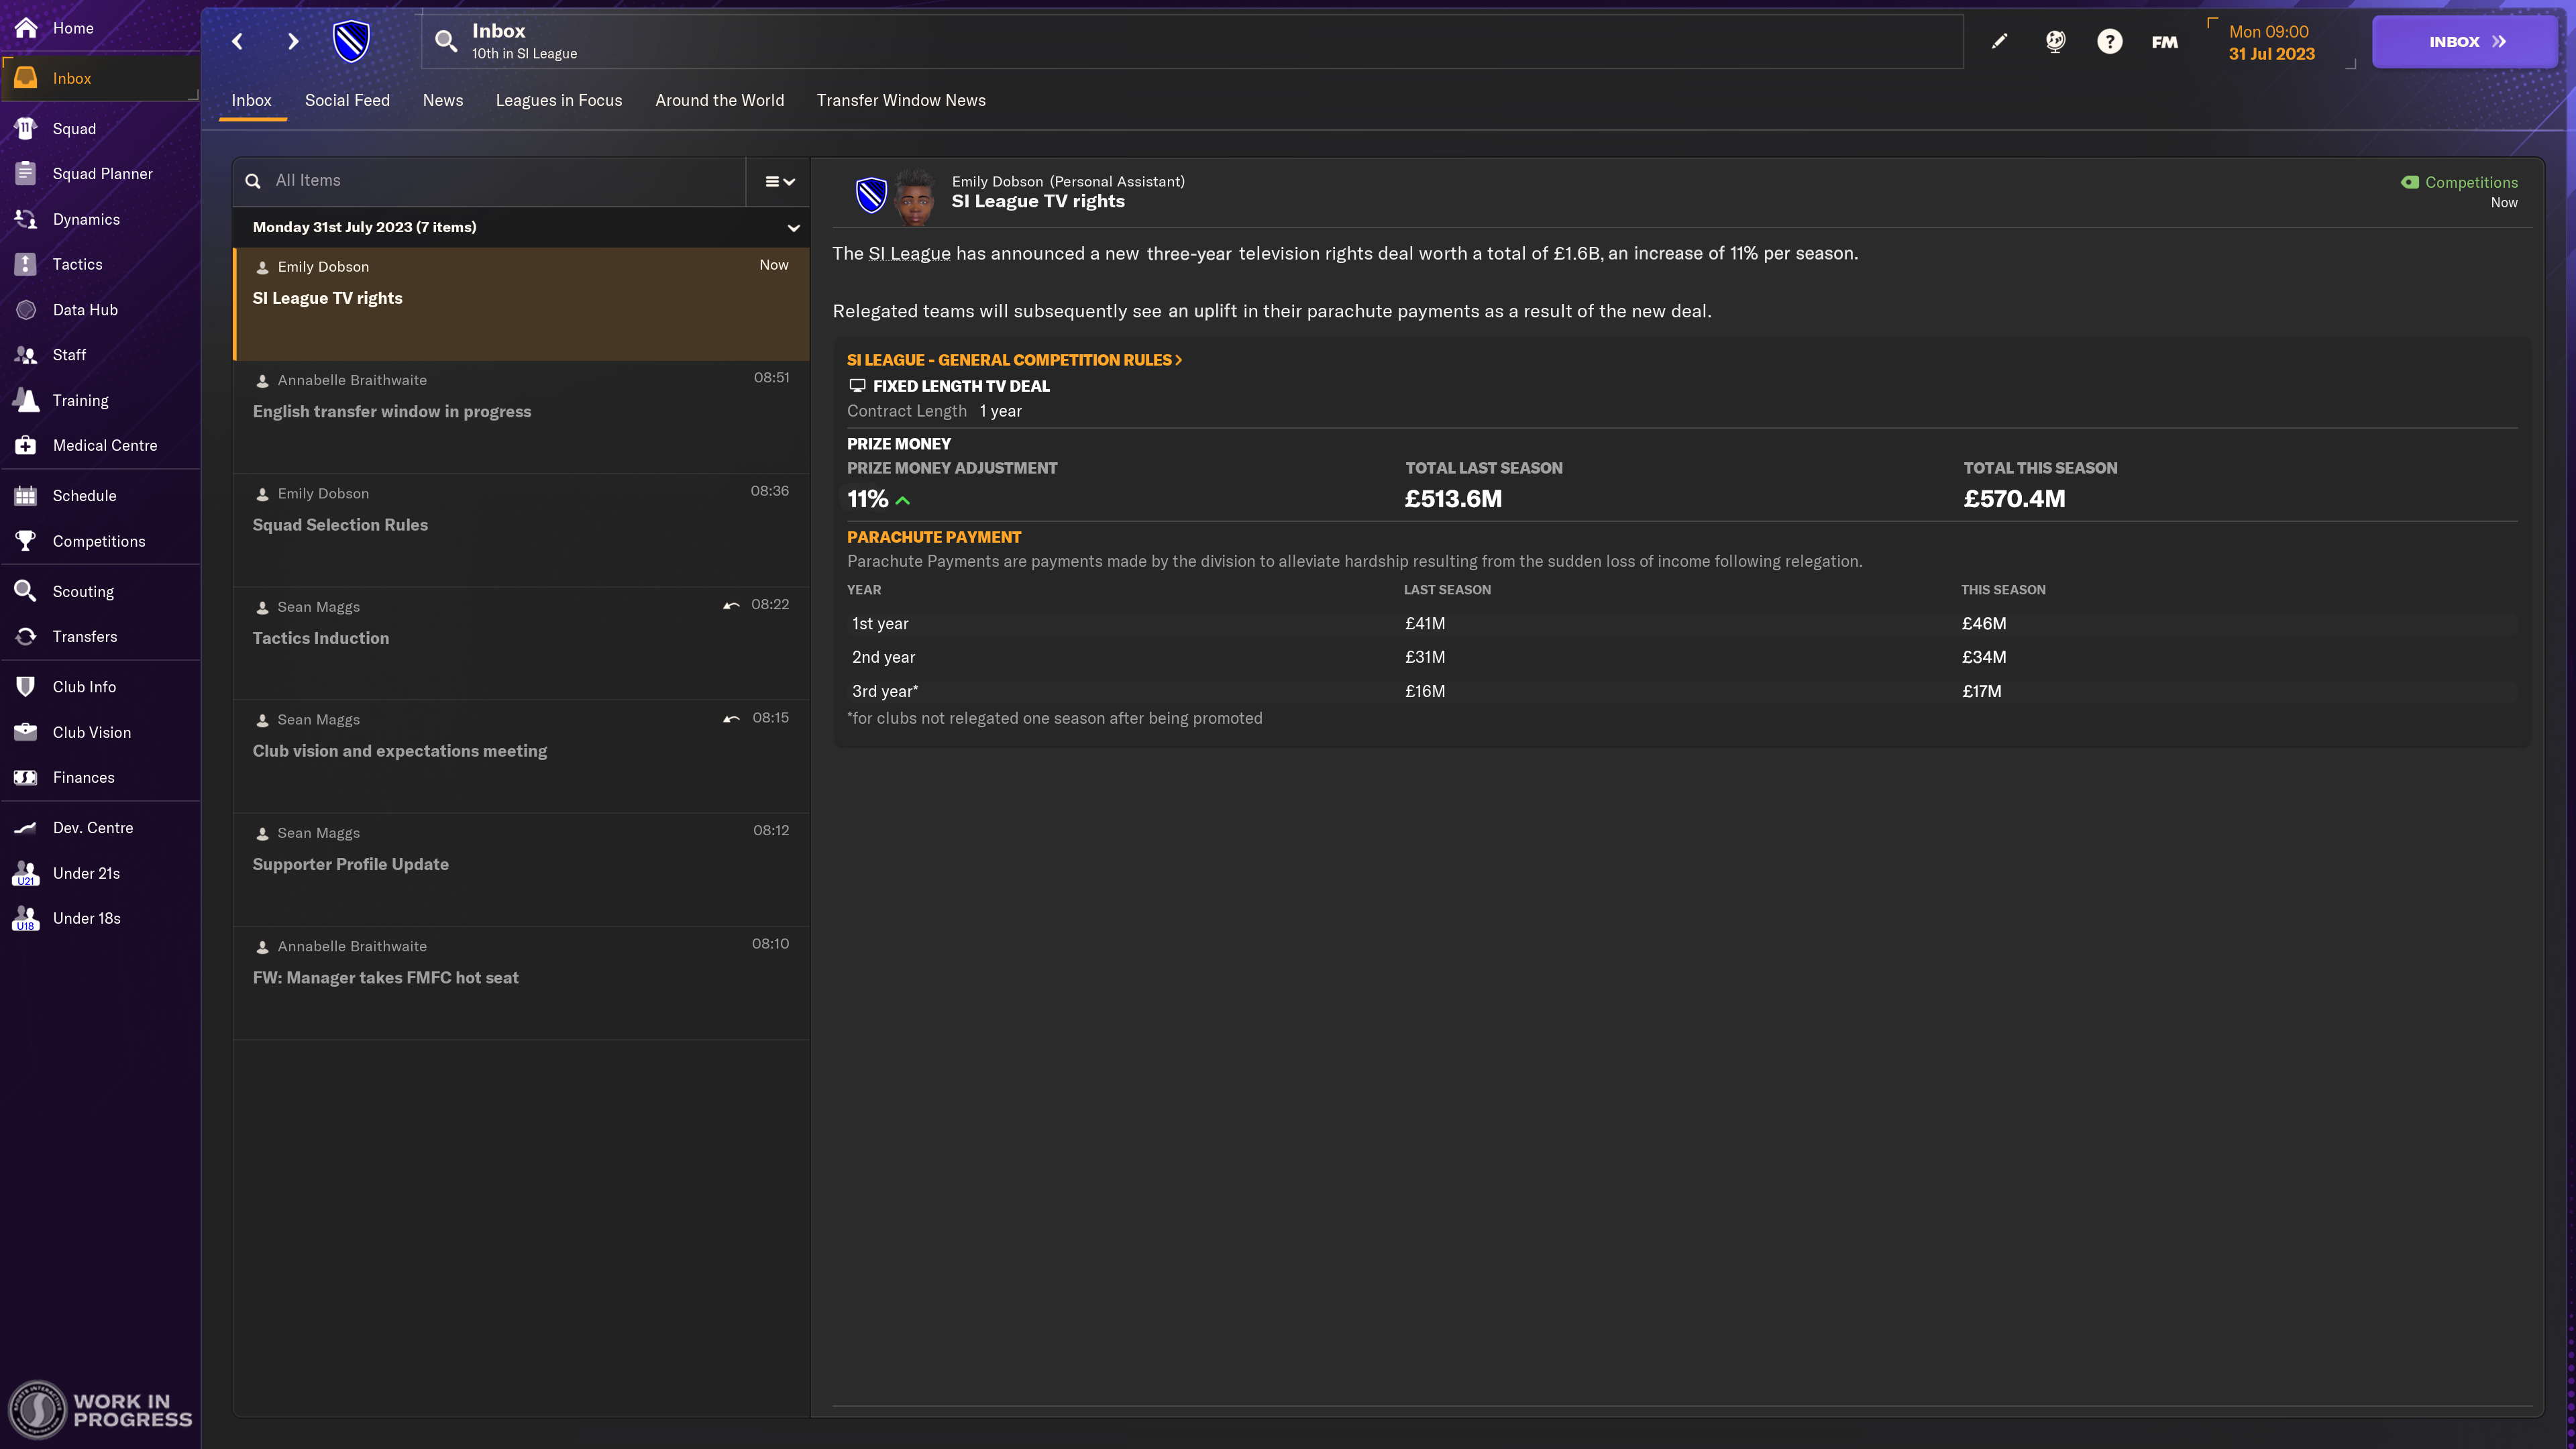Expand SI League General Competition Rules
The image size is (2576, 1449).
(x=1014, y=360)
